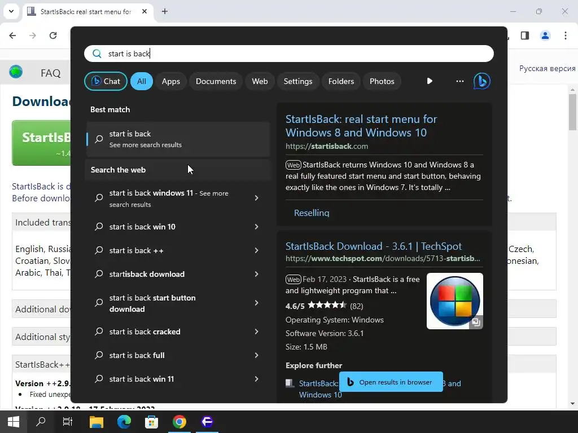Click the startisback.com URL text
578x433 pixels.
[327, 146]
